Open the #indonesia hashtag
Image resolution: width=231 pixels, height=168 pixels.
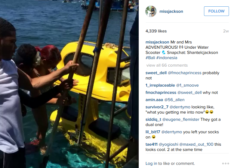pyautogui.click(x=167, y=58)
